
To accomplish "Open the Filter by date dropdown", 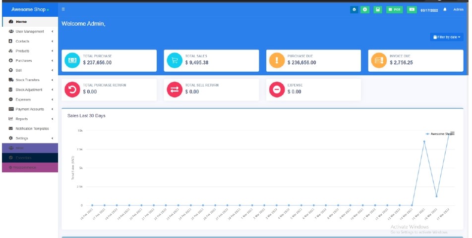I will (447, 37).
